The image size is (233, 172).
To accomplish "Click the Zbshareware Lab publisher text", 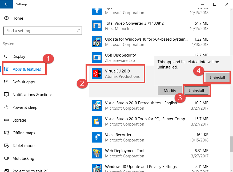I will [120, 61].
